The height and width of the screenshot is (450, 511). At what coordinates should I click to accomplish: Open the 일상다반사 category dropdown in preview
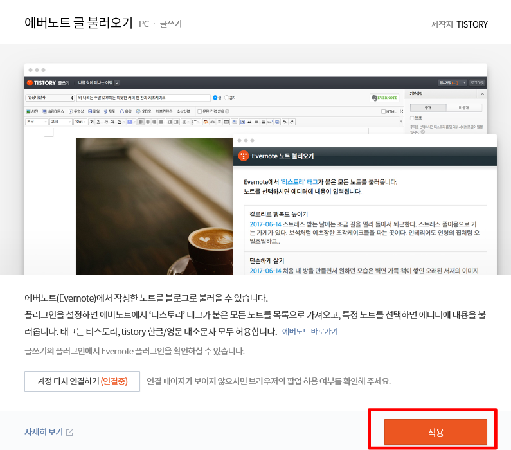pos(50,98)
